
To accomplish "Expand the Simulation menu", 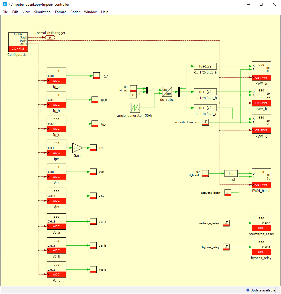I will click(42, 12).
